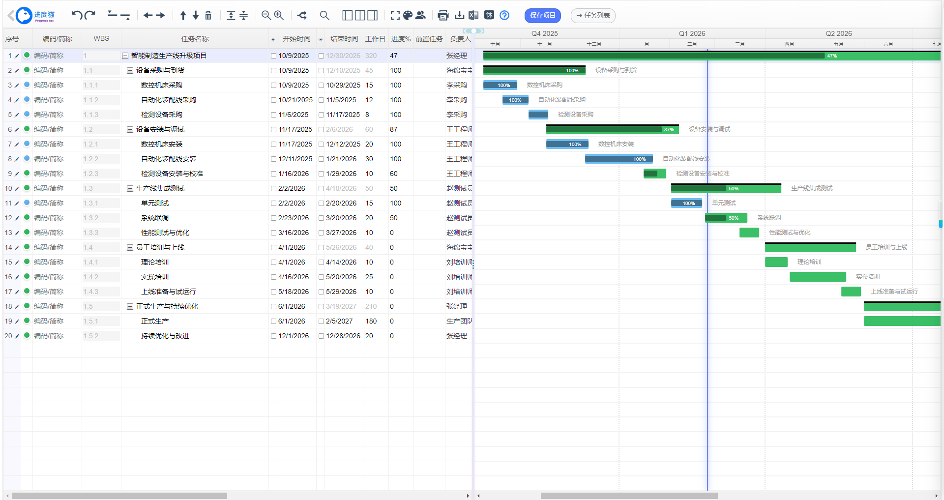Image resolution: width=944 pixels, height=500 pixels.
Task: Click the WBS column header
Action: pyautogui.click(x=101, y=38)
